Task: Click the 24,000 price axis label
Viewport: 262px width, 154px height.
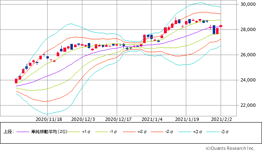Action: click(248, 80)
